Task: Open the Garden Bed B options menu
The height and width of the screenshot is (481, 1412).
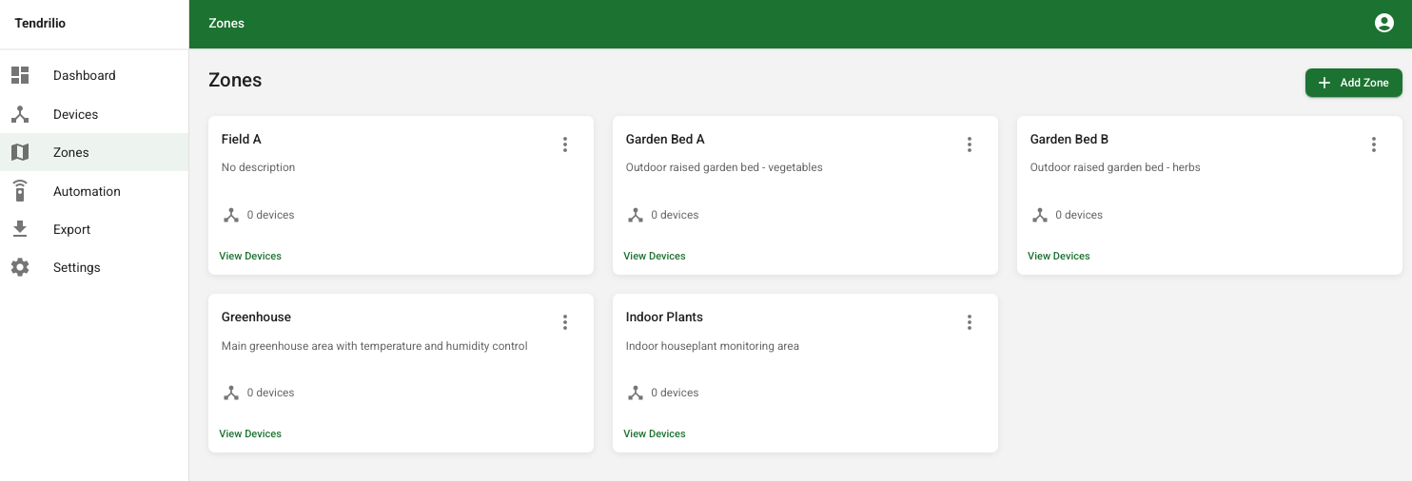Action: 1374,144
